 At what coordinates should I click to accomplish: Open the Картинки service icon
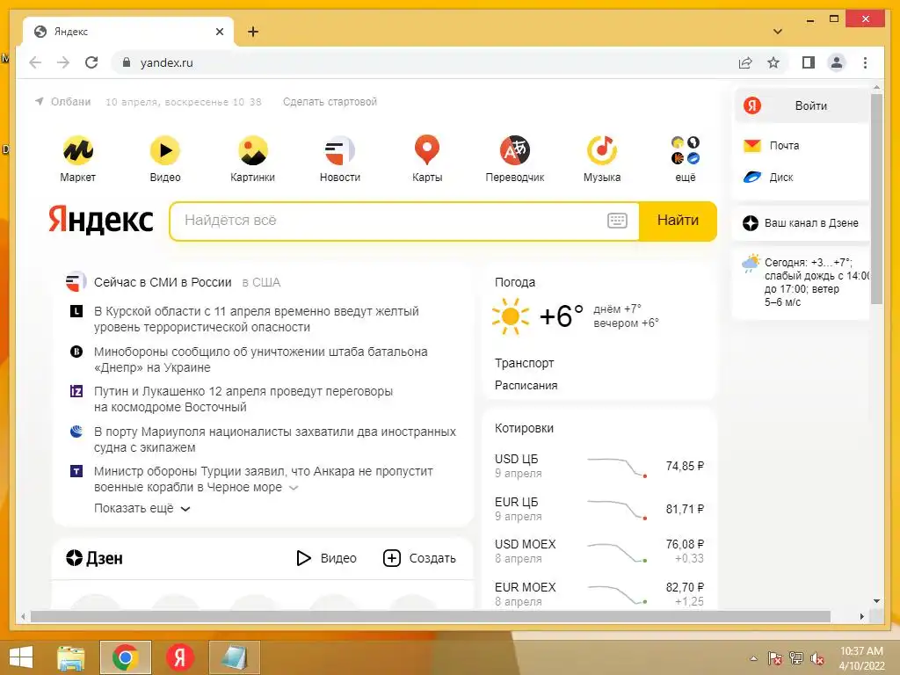[x=252, y=150]
